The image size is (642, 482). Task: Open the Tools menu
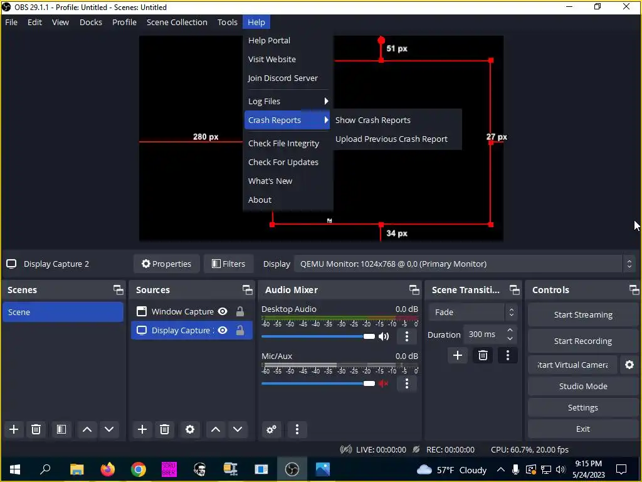[227, 22]
